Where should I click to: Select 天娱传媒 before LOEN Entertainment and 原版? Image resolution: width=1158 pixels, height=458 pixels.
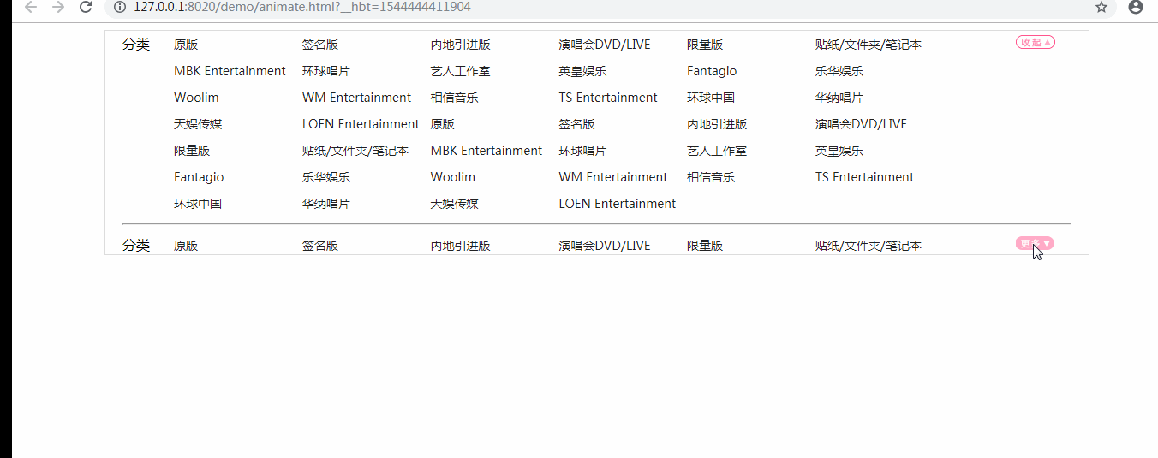[x=198, y=124]
